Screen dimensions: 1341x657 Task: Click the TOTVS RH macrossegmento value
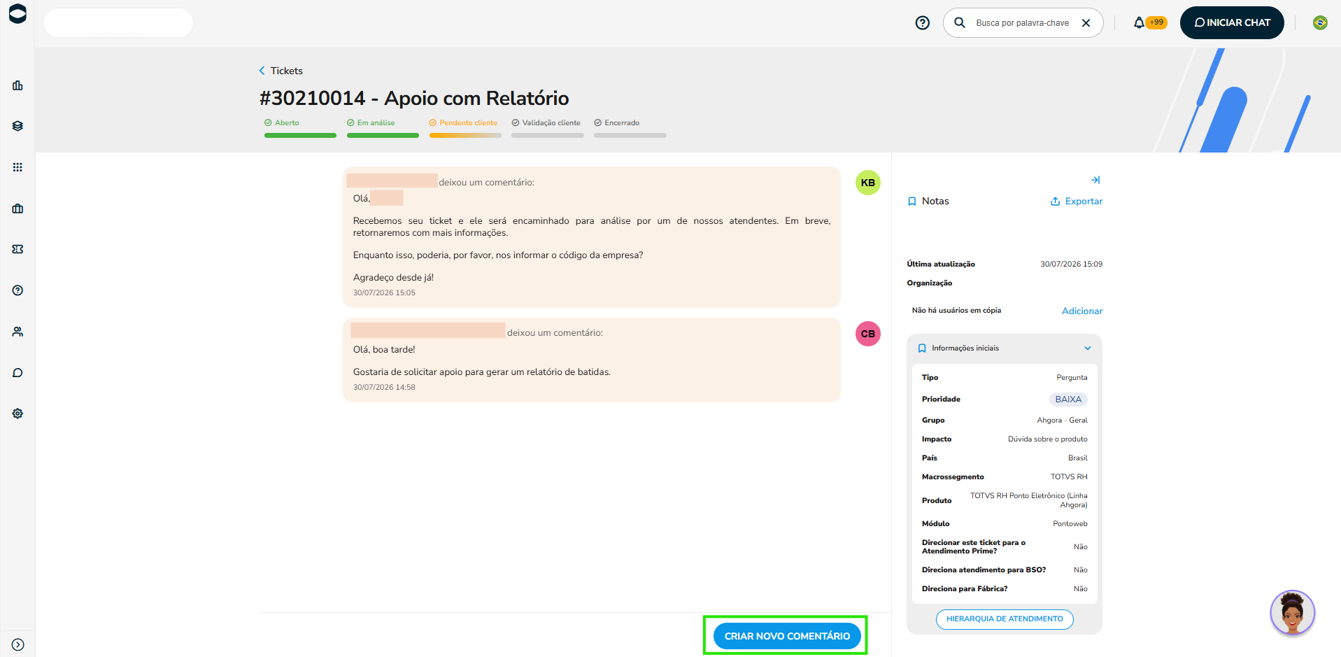(x=1069, y=477)
